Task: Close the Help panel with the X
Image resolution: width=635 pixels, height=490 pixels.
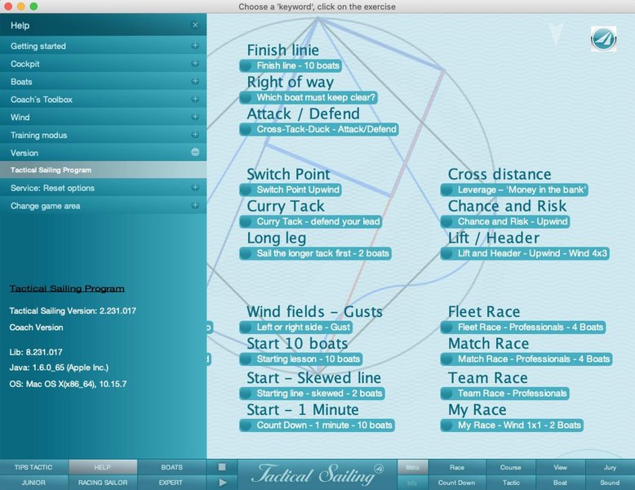Action: 195,25
